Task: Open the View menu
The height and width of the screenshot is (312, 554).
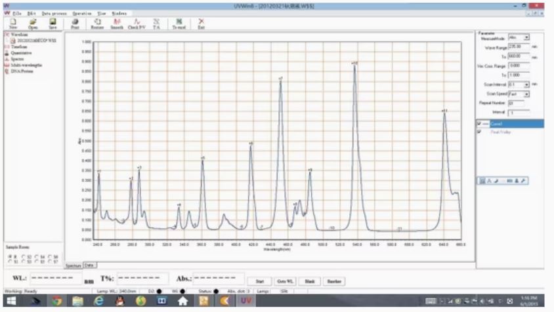Action: click(101, 13)
